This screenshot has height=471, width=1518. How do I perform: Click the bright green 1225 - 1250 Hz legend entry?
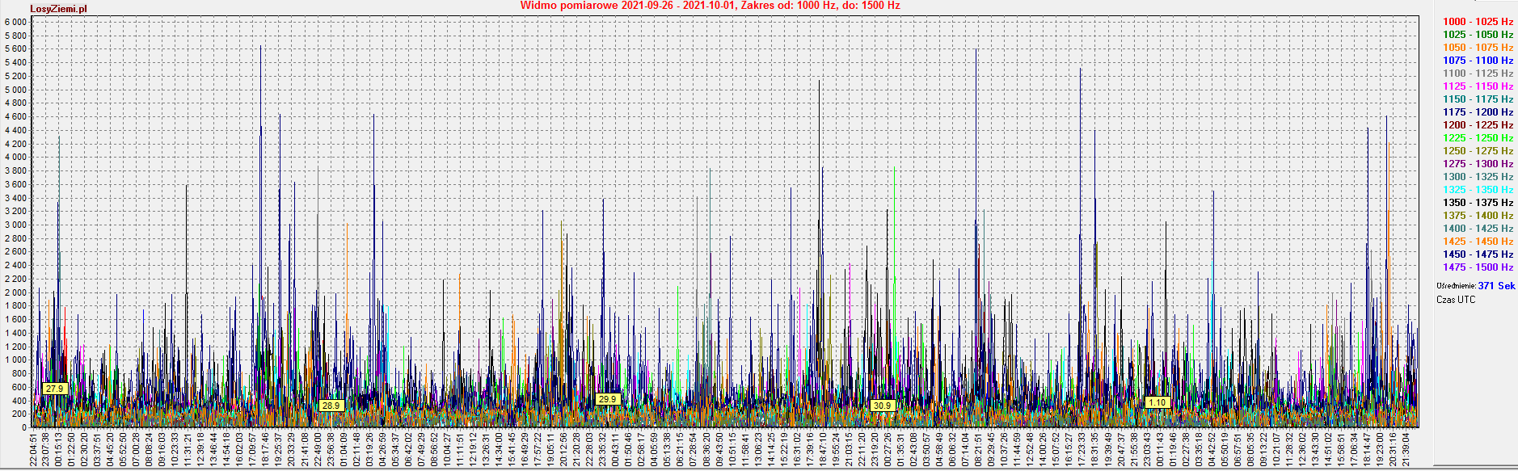tap(1478, 138)
